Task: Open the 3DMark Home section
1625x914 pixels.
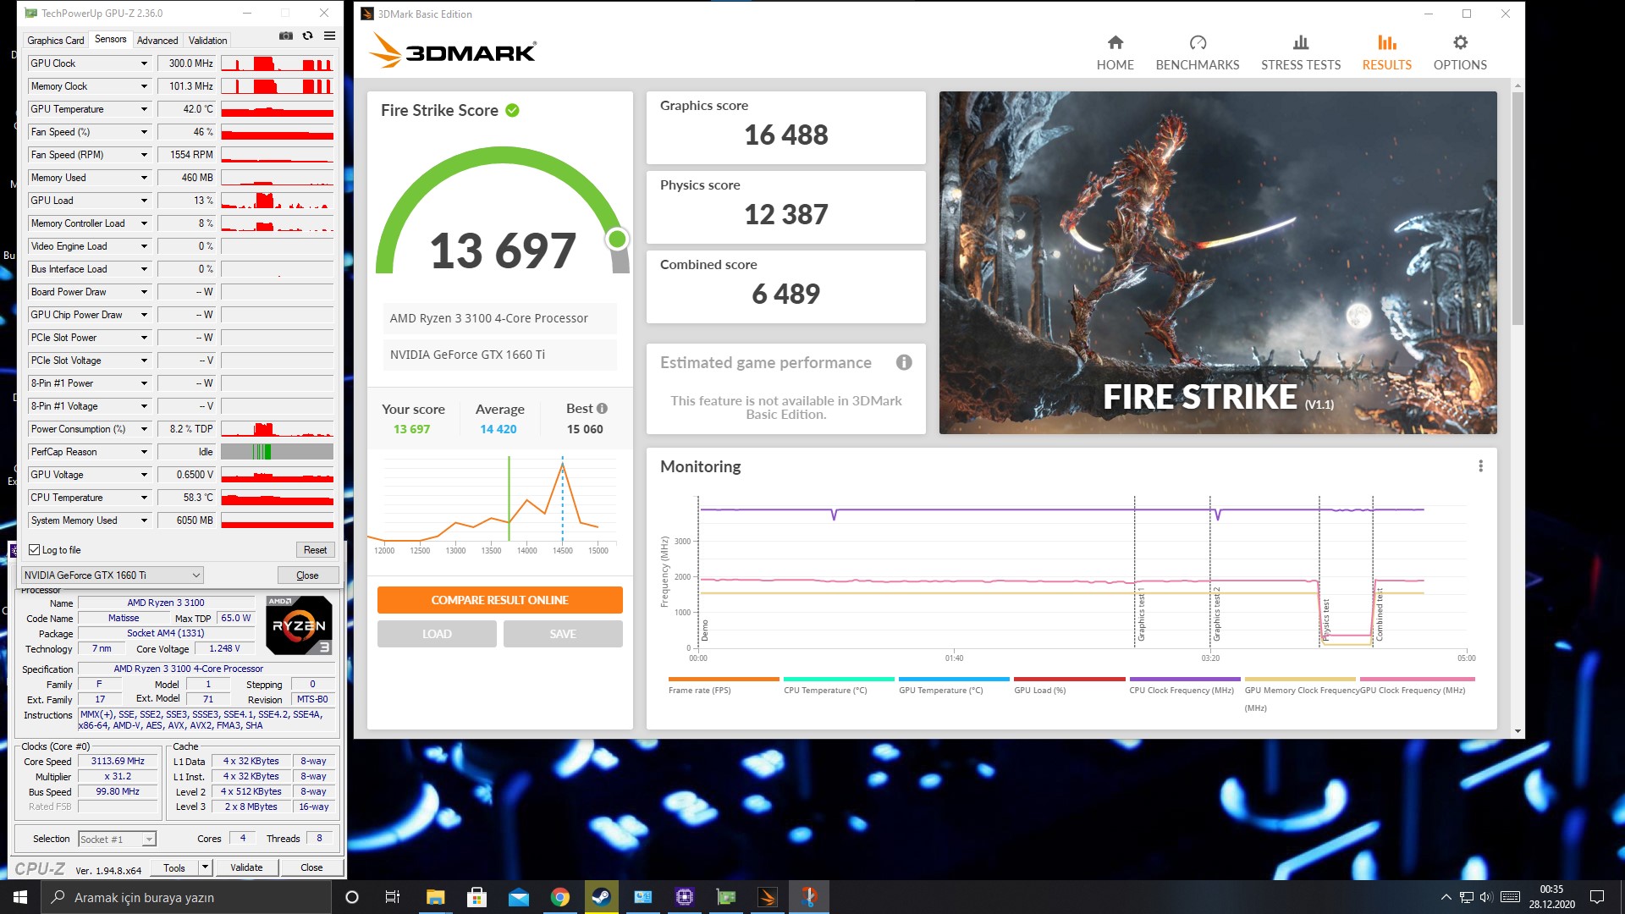Action: (x=1115, y=52)
